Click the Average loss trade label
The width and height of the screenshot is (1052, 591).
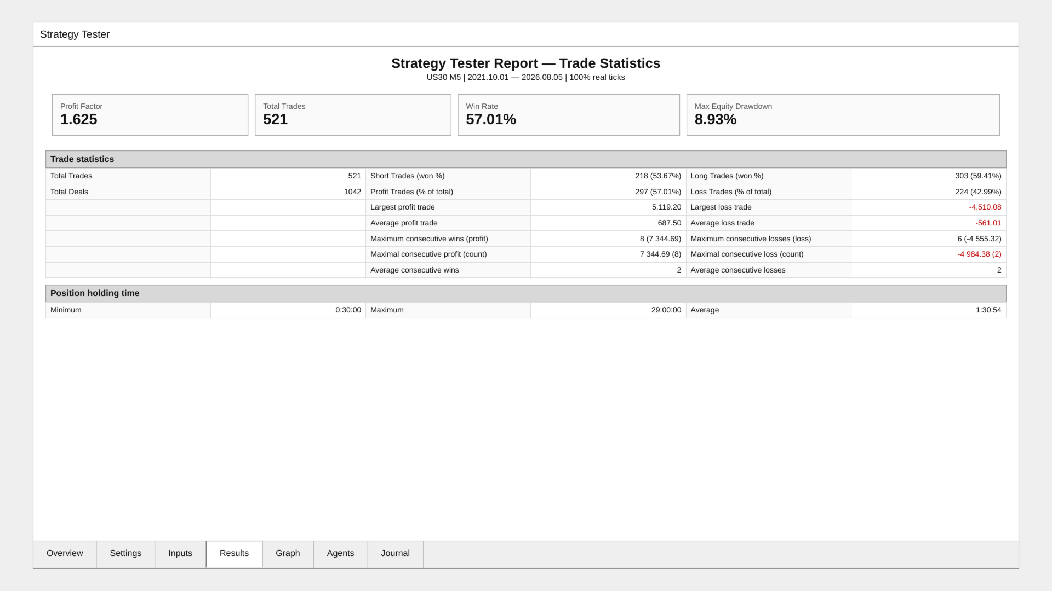pyautogui.click(x=723, y=223)
